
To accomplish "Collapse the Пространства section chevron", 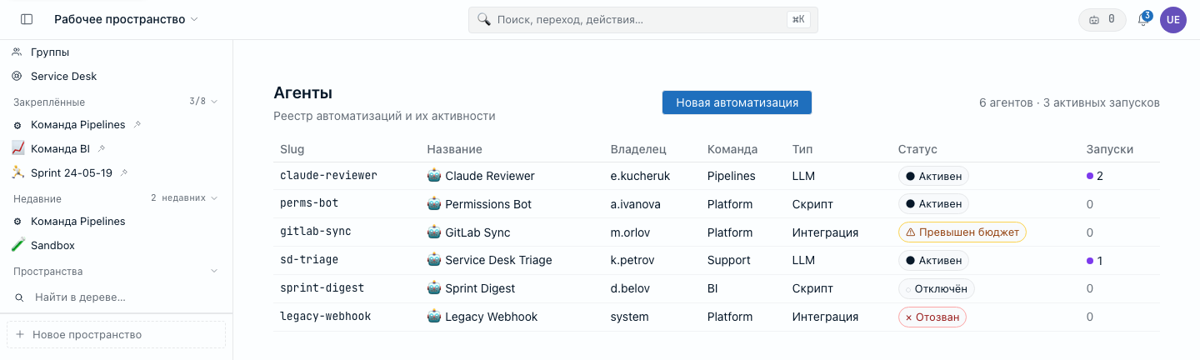I will tap(214, 272).
